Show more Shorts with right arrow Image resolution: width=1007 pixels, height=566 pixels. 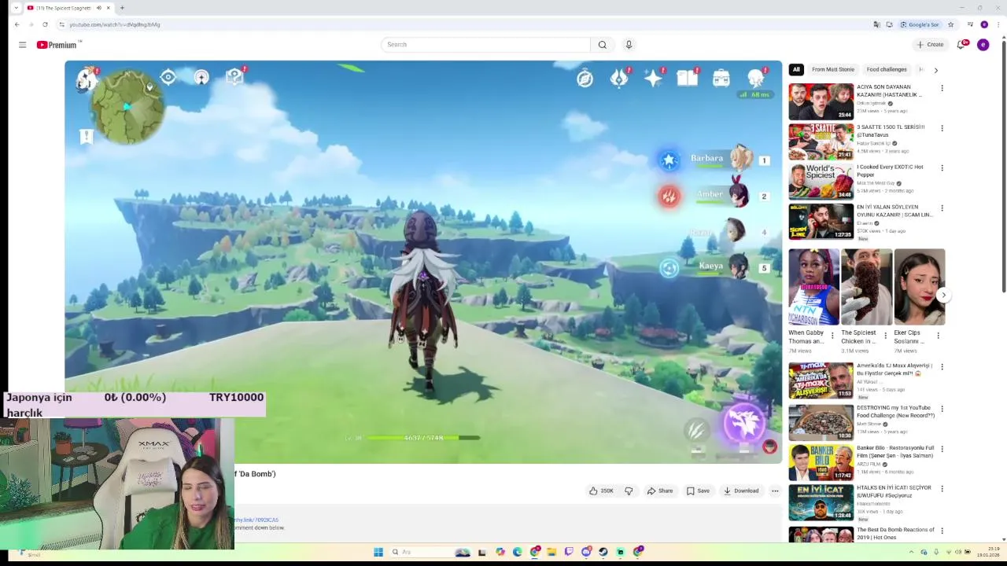[x=943, y=295]
